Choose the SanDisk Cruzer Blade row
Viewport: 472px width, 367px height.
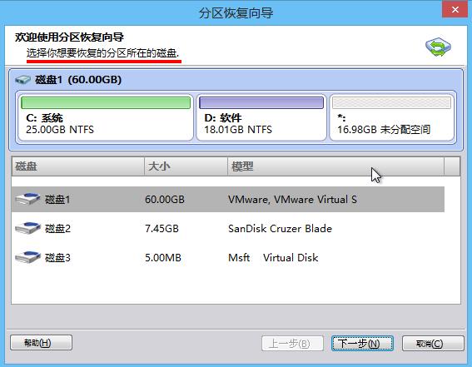(228, 228)
